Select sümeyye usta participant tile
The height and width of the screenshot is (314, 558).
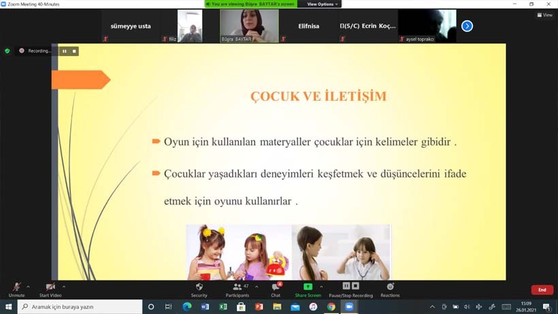131,26
